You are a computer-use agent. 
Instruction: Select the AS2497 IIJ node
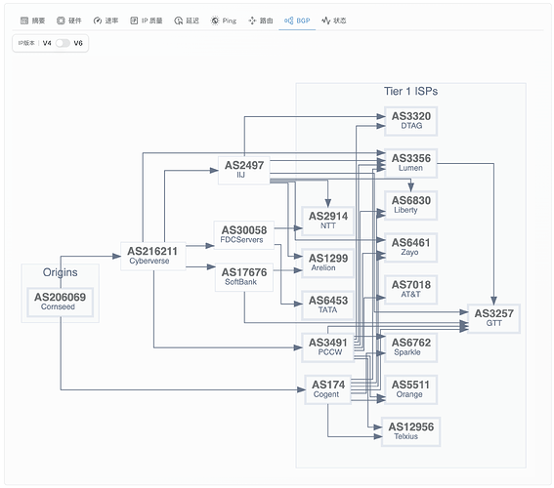pos(244,170)
